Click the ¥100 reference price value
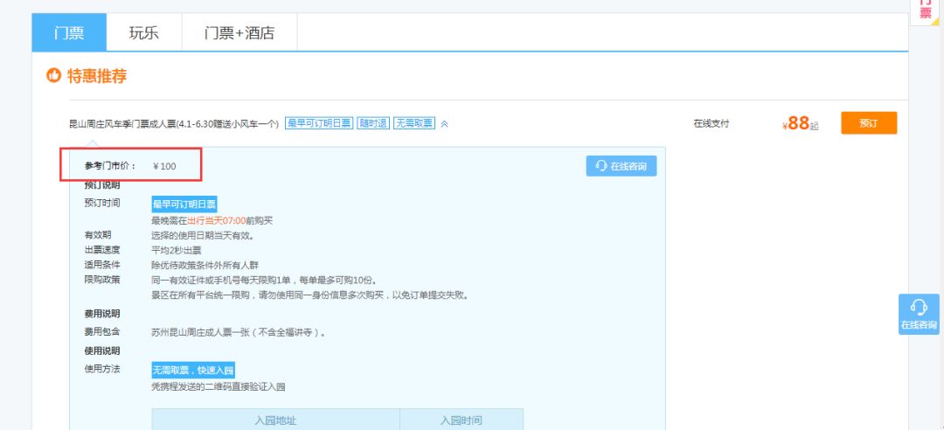The width and height of the screenshot is (944, 430). tap(164, 166)
